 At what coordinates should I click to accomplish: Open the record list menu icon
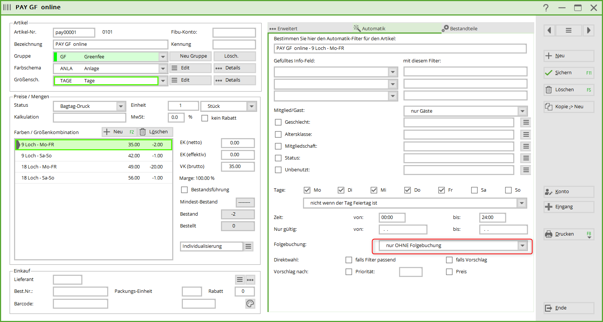[x=569, y=30]
